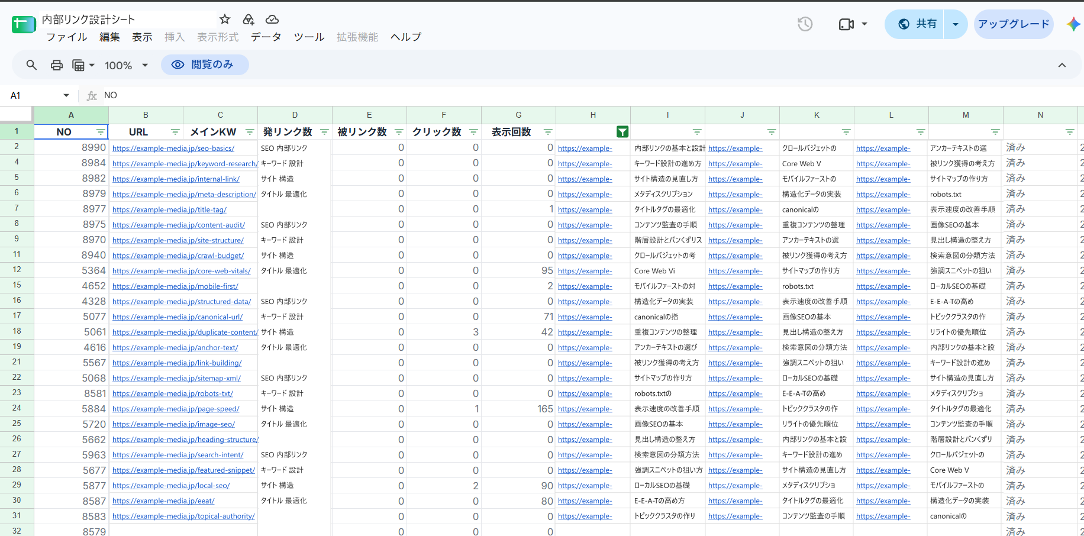Select the メタディスクリプション cell in column I
Image resolution: width=1084 pixels, height=536 pixels.
pyautogui.click(x=667, y=194)
